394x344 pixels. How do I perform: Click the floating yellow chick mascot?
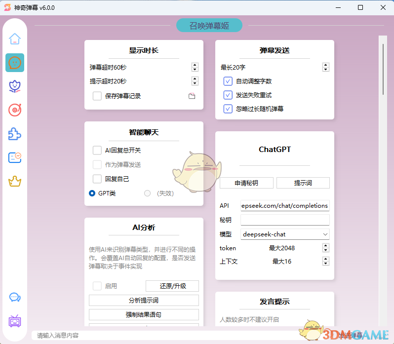point(197,172)
